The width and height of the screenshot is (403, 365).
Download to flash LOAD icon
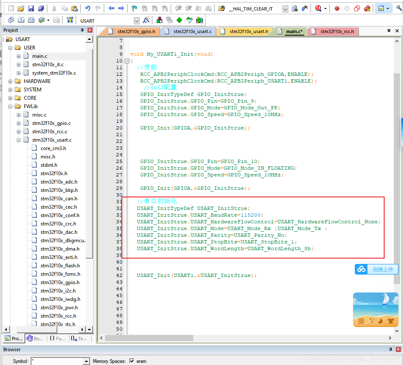70,20
